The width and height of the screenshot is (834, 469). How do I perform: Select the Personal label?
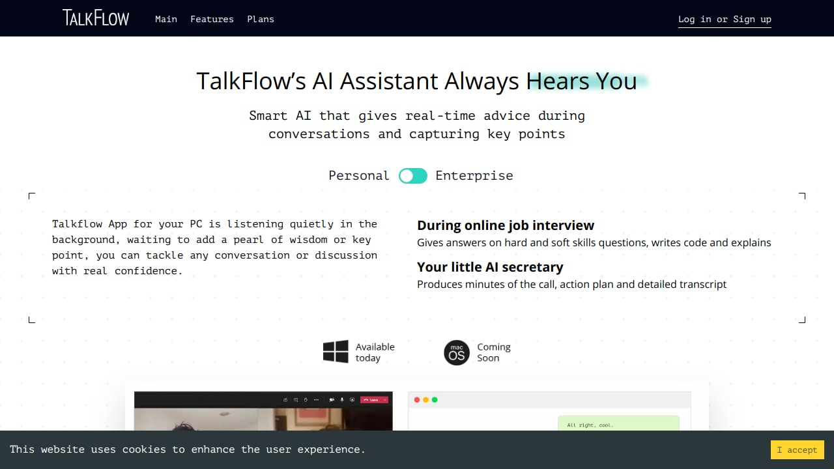tap(358, 176)
